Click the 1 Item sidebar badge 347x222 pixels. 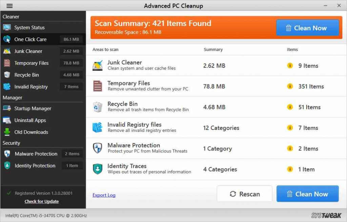72,166
